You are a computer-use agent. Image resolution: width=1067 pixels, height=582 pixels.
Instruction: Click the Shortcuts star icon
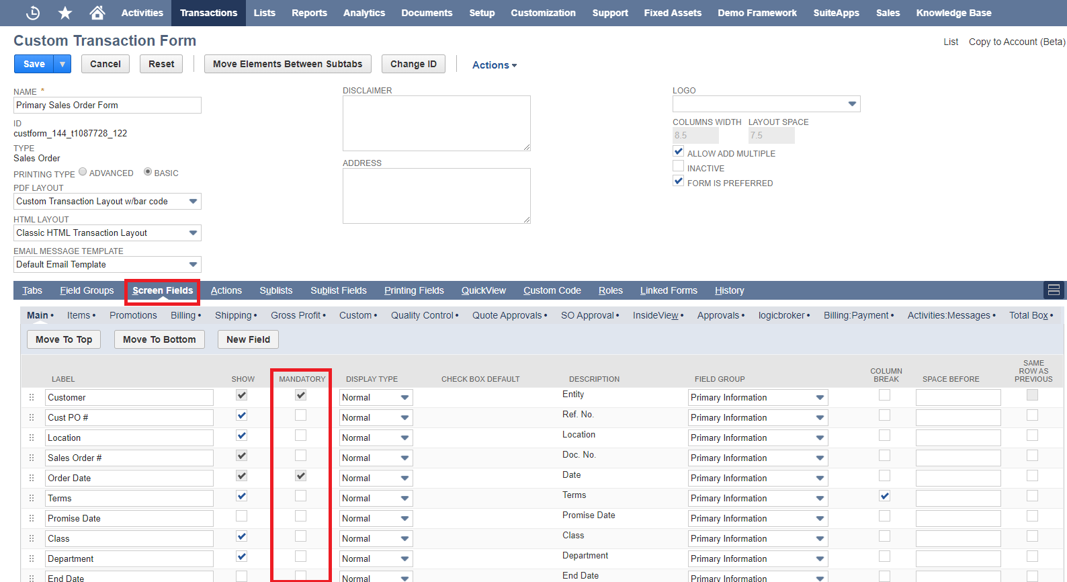65,13
